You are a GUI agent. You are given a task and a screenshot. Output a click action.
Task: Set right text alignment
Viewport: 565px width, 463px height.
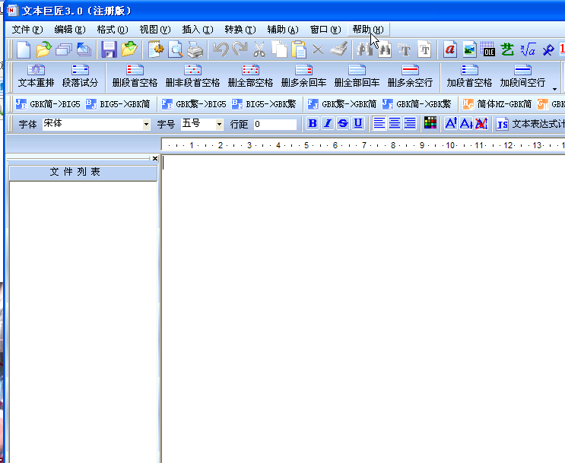click(x=410, y=124)
